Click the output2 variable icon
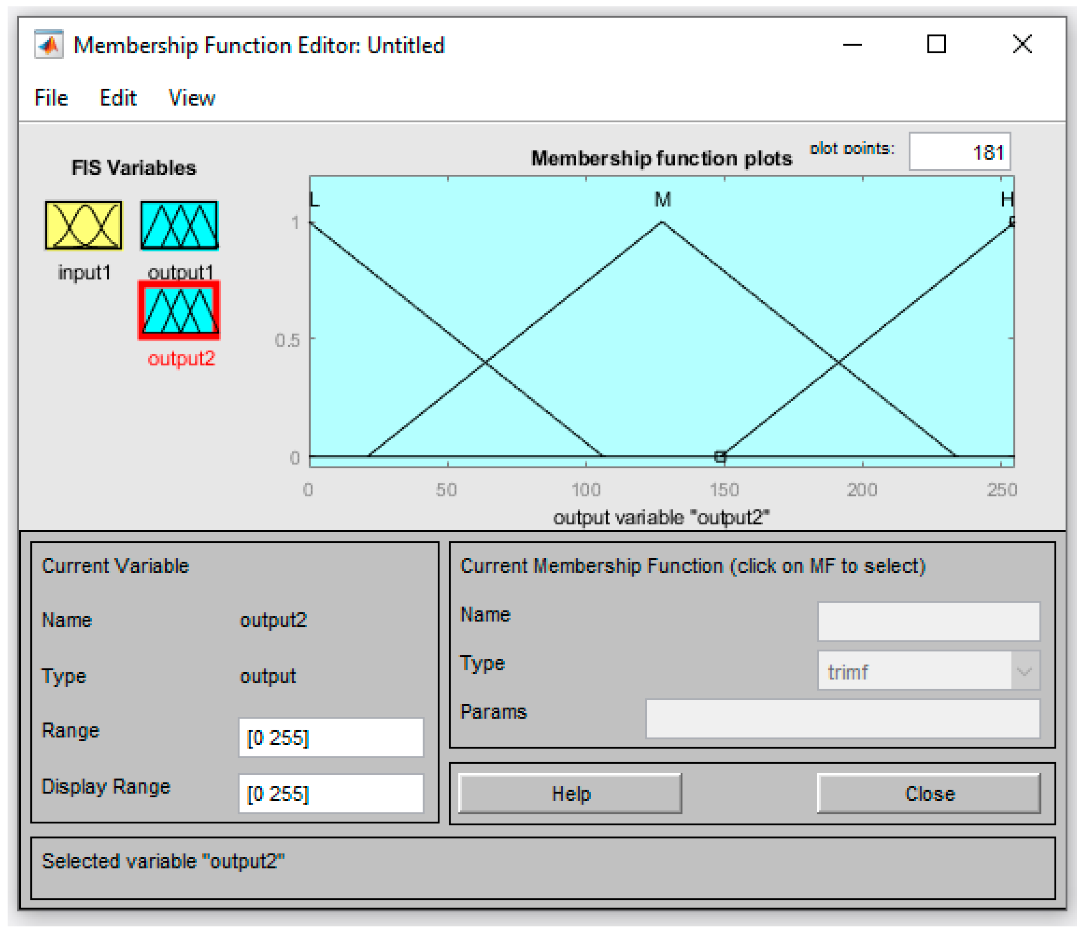 tap(179, 311)
